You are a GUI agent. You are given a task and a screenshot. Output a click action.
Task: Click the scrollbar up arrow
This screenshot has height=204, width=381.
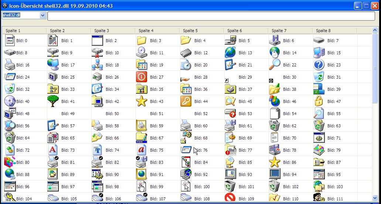(375, 31)
